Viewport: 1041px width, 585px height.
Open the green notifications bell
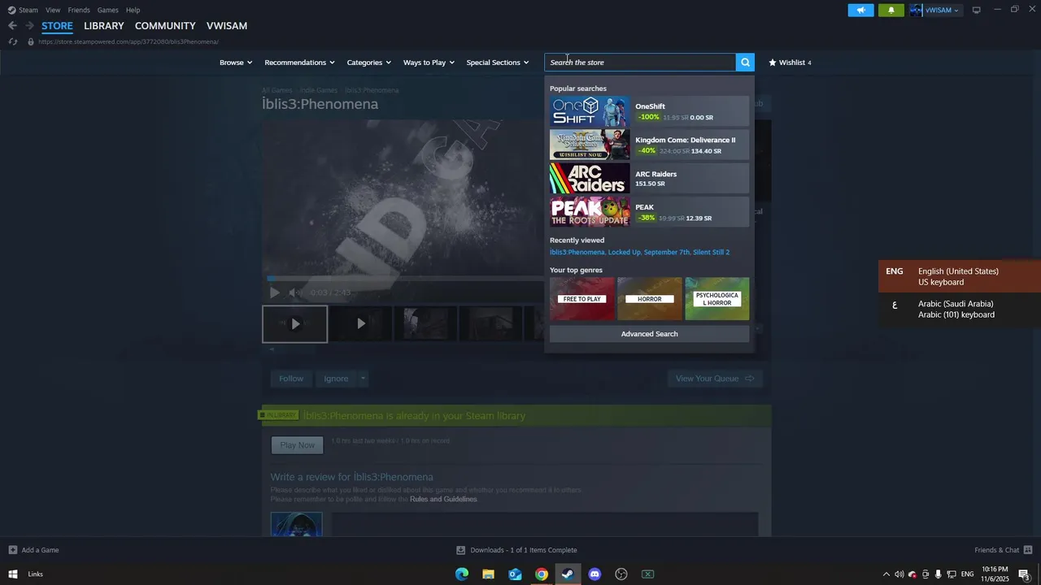(891, 10)
